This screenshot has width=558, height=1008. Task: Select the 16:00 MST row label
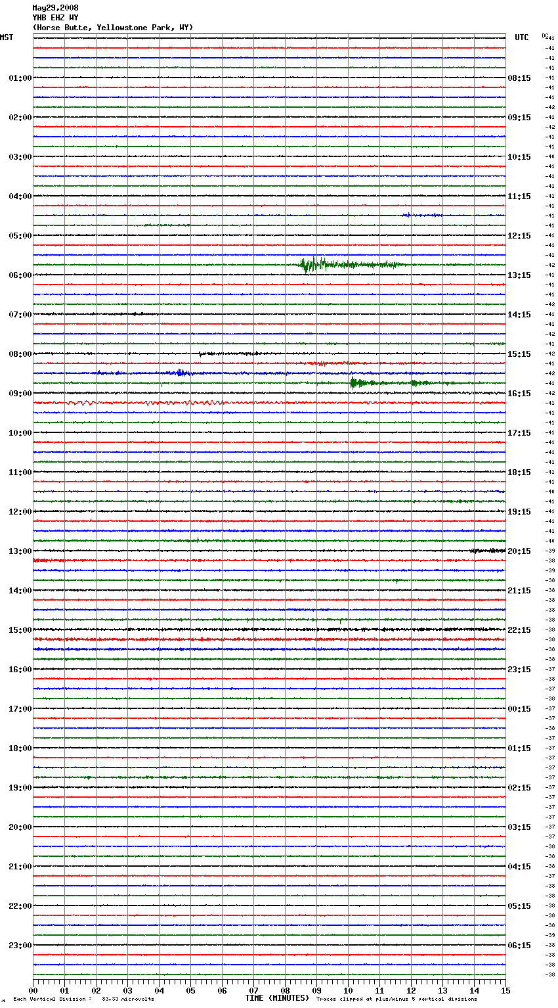coord(20,670)
